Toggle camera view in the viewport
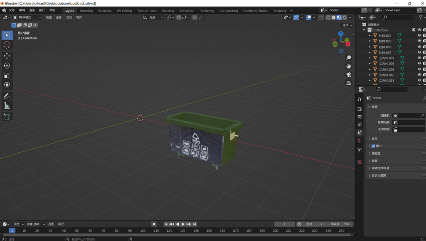 (349, 74)
